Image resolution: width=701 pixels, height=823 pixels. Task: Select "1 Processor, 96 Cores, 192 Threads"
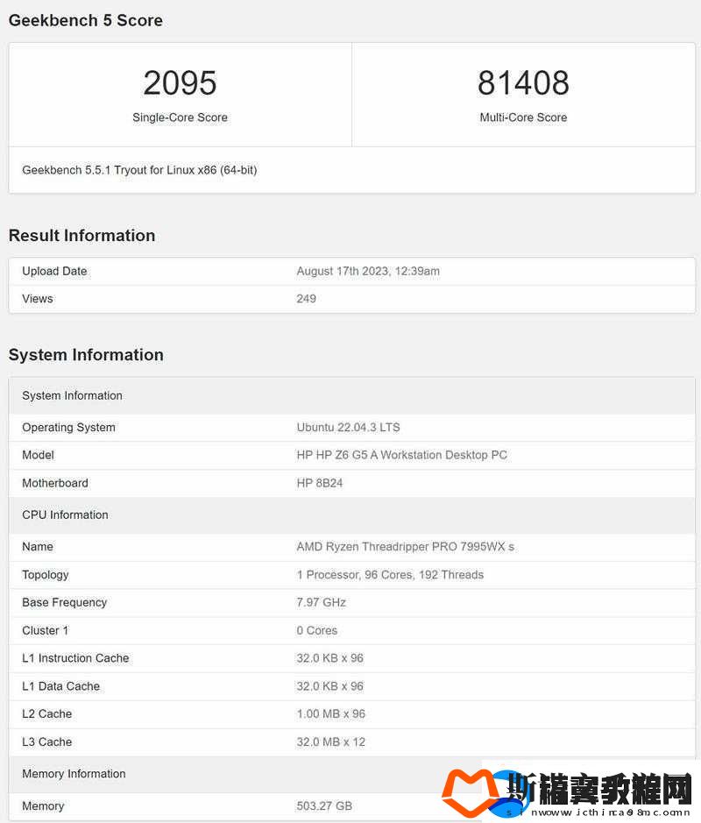pos(390,575)
